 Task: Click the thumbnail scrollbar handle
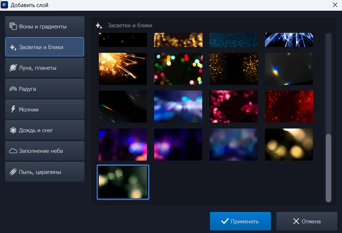(328, 168)
